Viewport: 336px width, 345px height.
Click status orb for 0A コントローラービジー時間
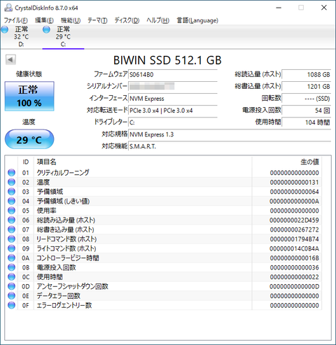point(11,258)
